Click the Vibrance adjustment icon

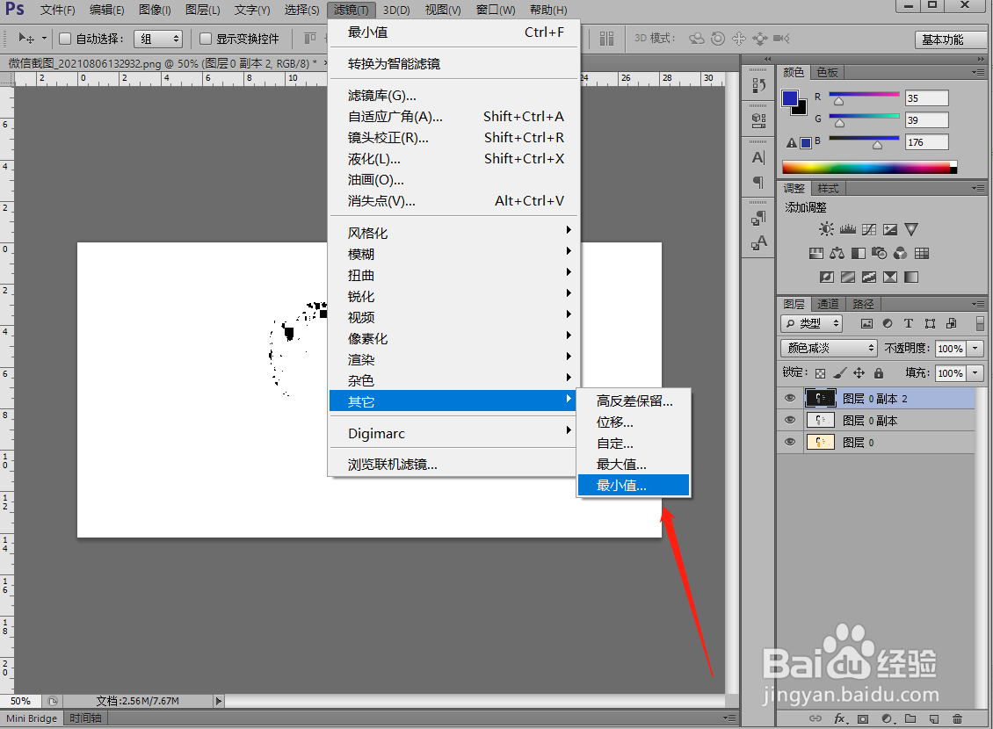(911, 229)
